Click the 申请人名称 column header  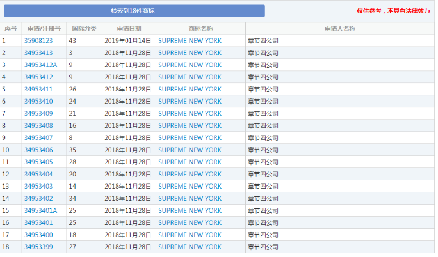coord(340,29)
